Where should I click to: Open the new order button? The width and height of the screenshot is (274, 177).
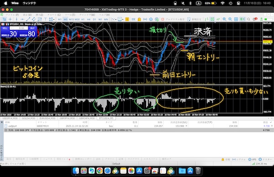[194, 19]
